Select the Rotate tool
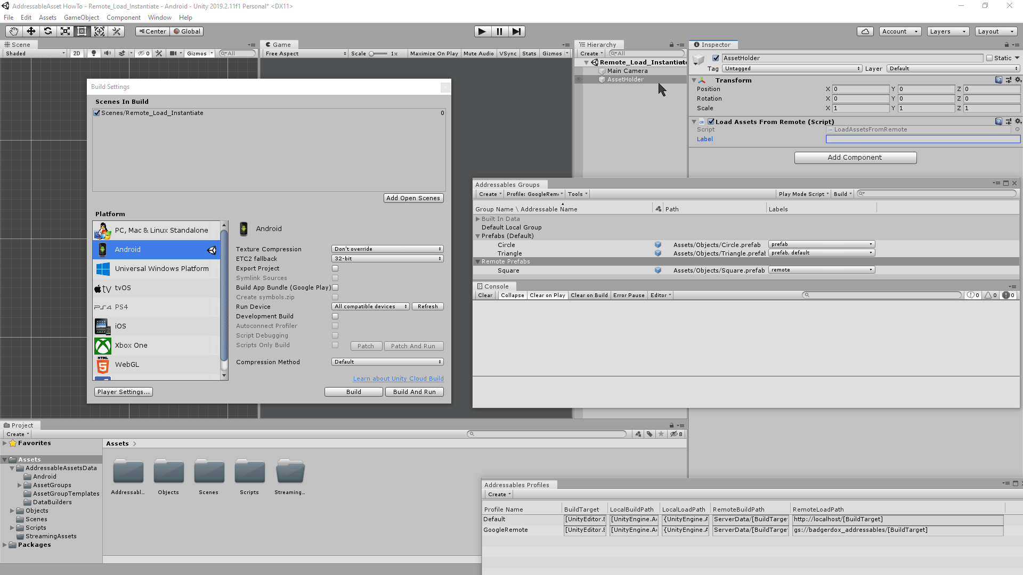This screenshot has width=1023, height=575. [48, 31]
